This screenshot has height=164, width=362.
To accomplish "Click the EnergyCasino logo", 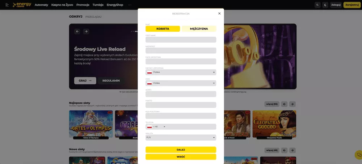I will 22,5.
